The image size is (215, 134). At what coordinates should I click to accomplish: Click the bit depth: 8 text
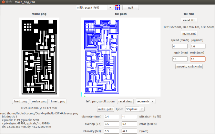(x=10, y=116)
